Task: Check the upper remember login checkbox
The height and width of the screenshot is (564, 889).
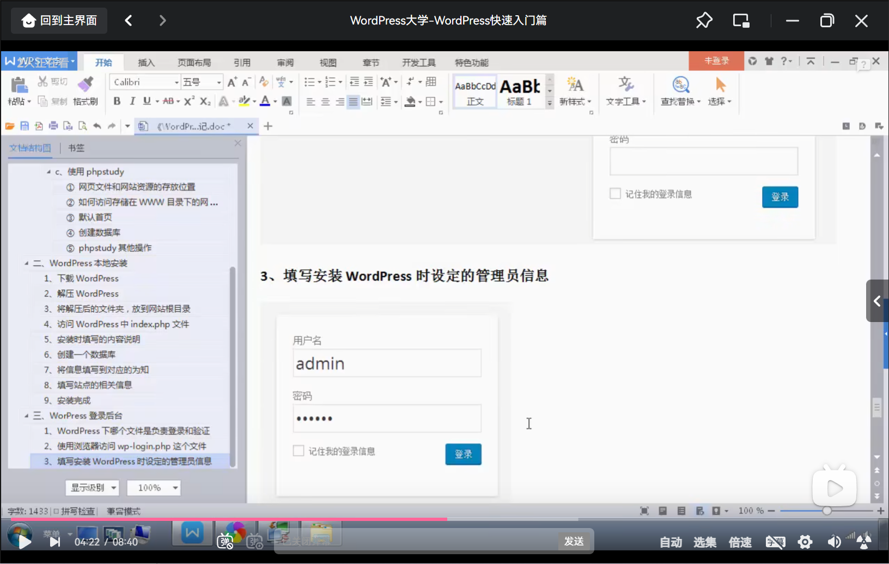Action: 615,193
